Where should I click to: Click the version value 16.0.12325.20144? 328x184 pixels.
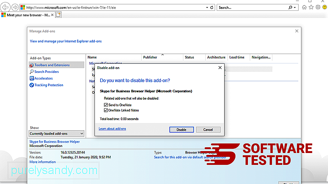(73, 152)
